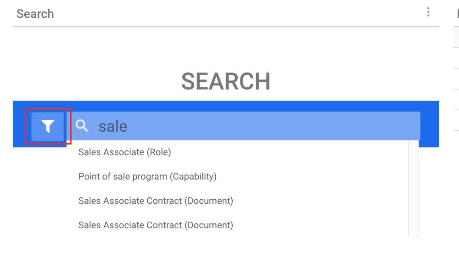Click the "Search" panel title

tap(35, 14)
